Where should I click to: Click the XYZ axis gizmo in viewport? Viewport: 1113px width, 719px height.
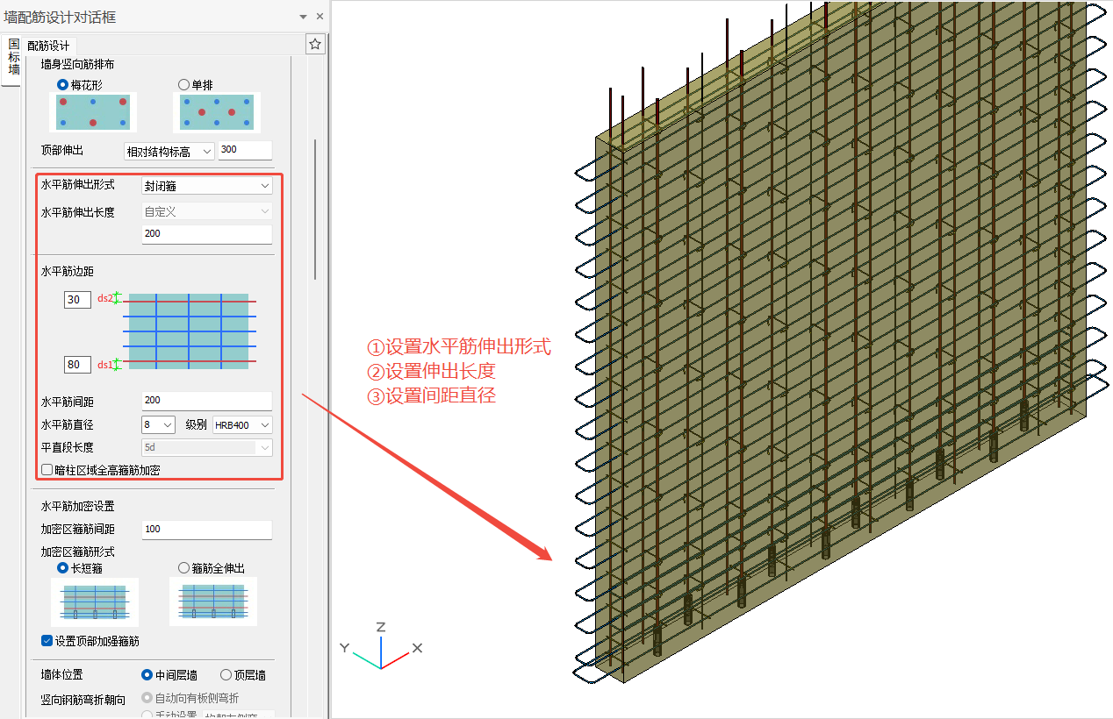pyautogui.click(x=381, y=649)
